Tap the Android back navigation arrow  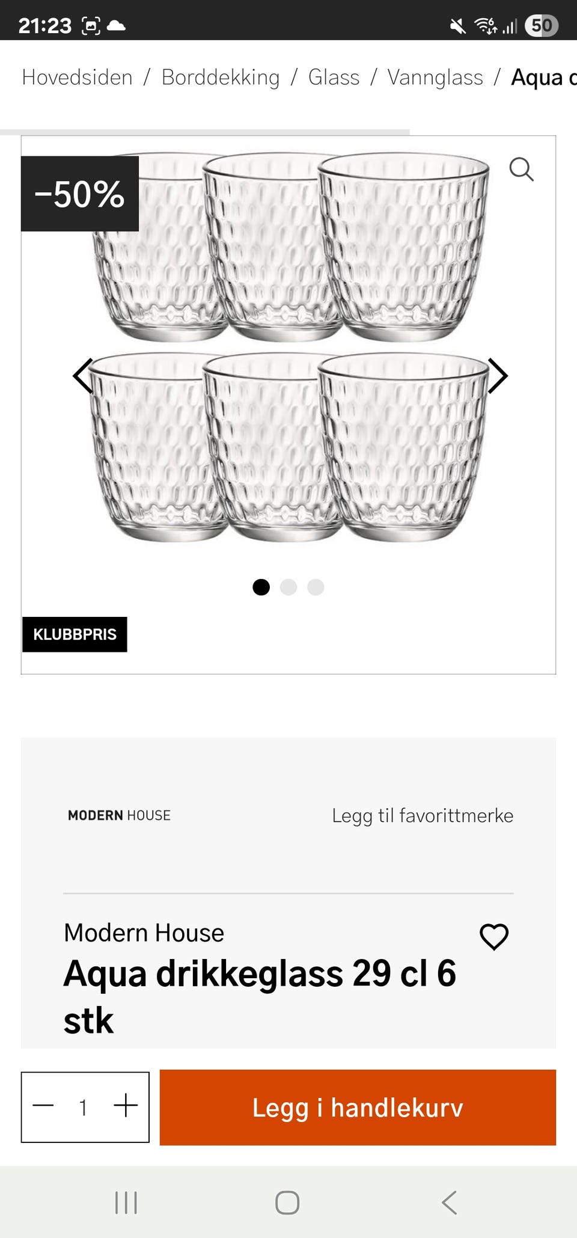(449, 1203)
